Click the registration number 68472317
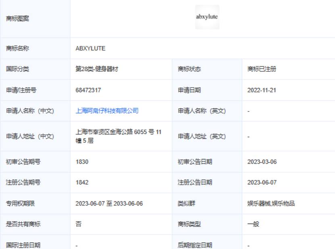 click(88, 90)
